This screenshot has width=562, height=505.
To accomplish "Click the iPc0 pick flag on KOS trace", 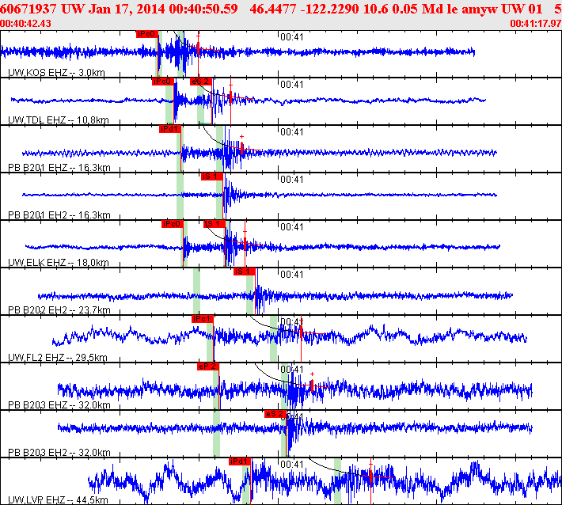I will tap(147, 34).
